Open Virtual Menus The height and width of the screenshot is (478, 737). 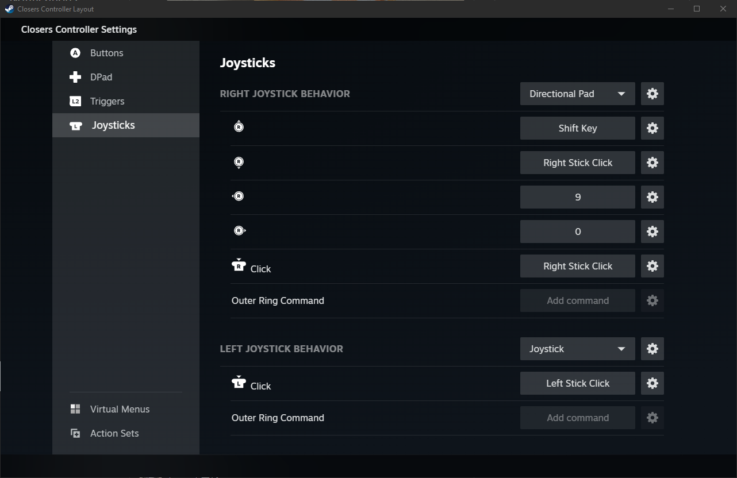[x=120, y=409]
